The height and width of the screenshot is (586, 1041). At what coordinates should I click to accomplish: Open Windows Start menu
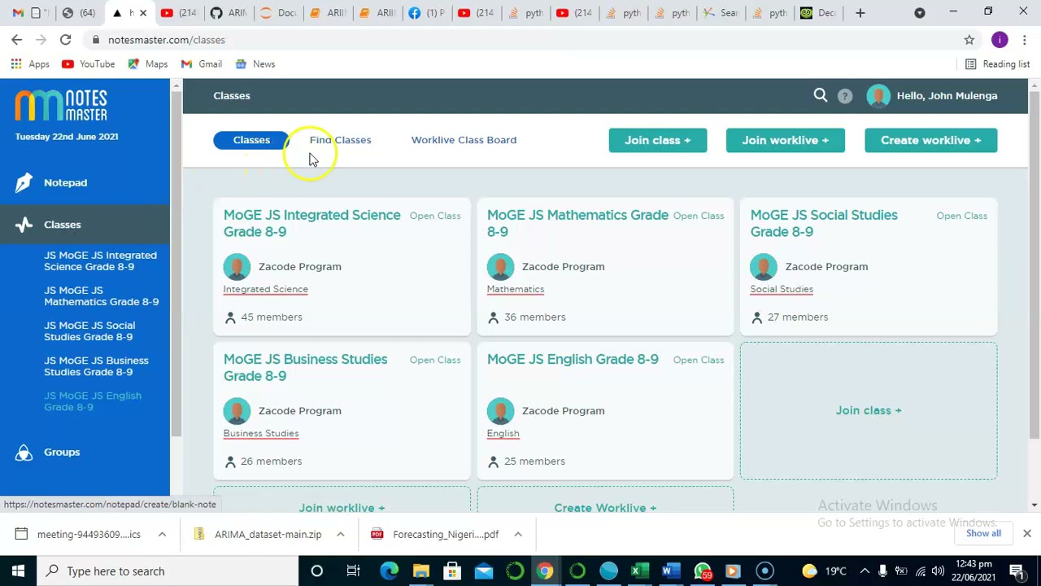(18, 571)
